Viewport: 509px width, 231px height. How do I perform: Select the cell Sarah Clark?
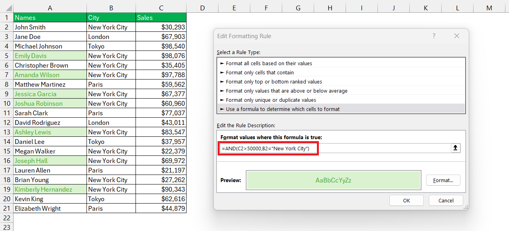(50, 113)
